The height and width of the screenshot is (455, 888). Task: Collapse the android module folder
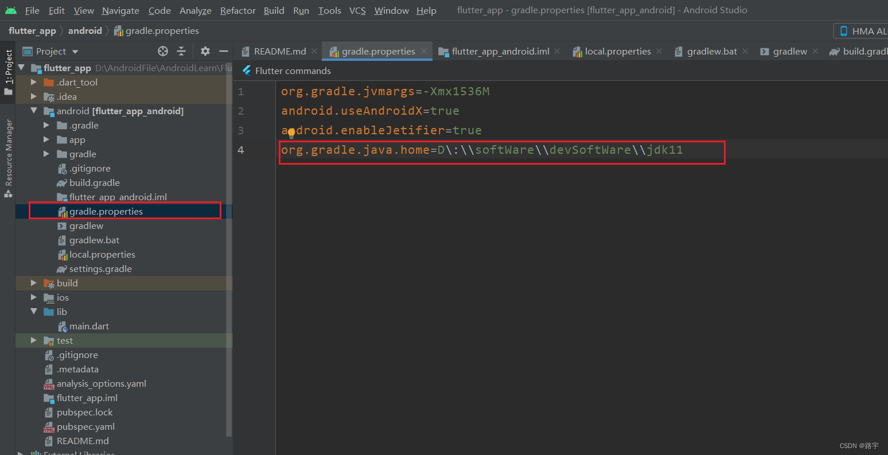tap(34, 111)
